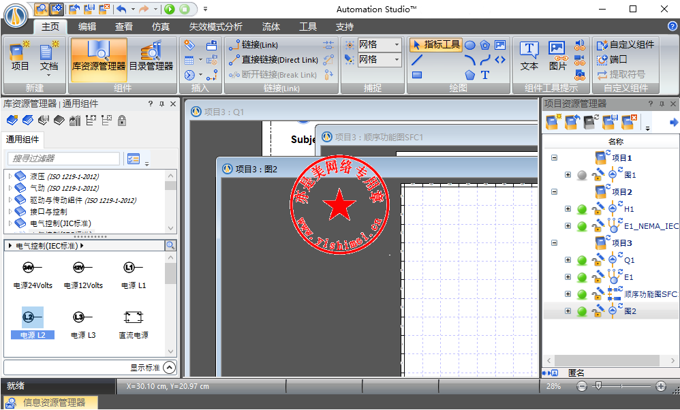Pin the 项目资源管理器 panel
The image size is (680, 410).
[662, 104]
